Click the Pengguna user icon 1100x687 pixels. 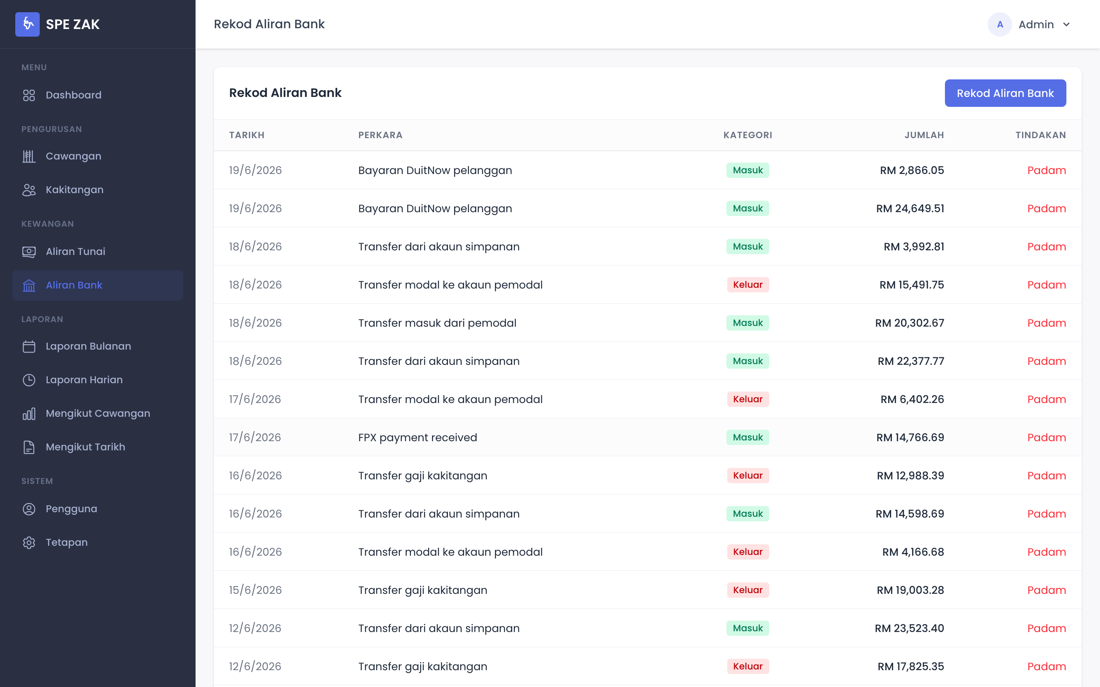(29, 509)
